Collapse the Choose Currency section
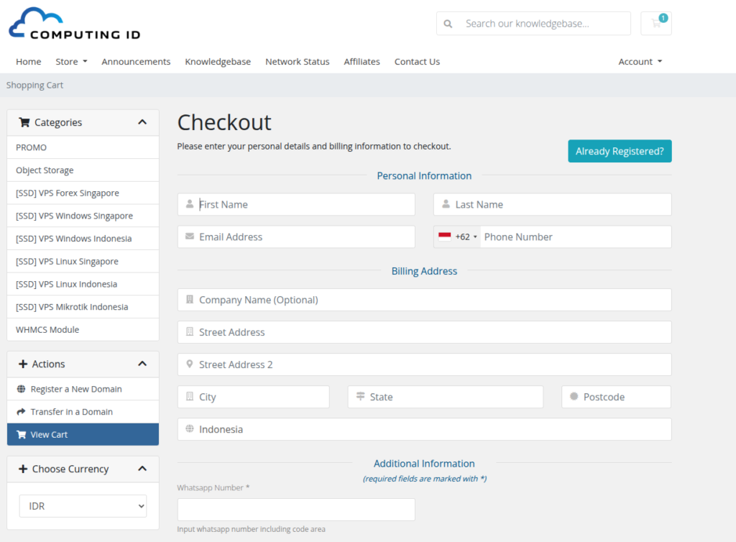 pyautogui.click(x=142, y=469)
